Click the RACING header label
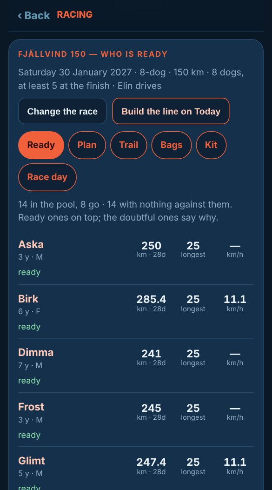Viewport: 272px width, 490px height. [75, 15]
